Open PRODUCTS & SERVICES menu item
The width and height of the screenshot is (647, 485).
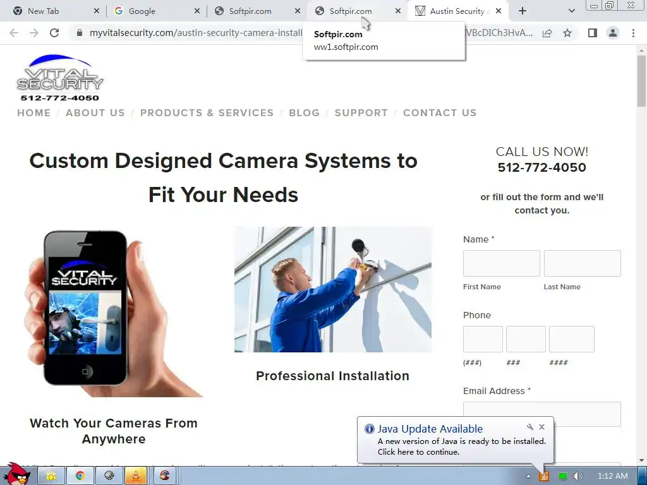207,113
